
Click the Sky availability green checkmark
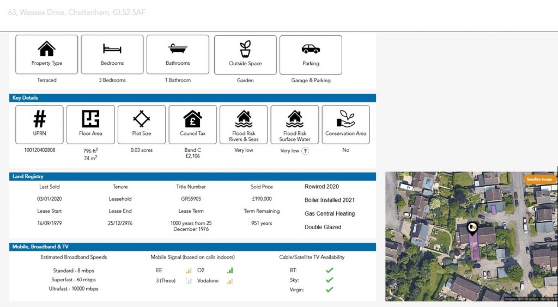[x=329, y=280]
